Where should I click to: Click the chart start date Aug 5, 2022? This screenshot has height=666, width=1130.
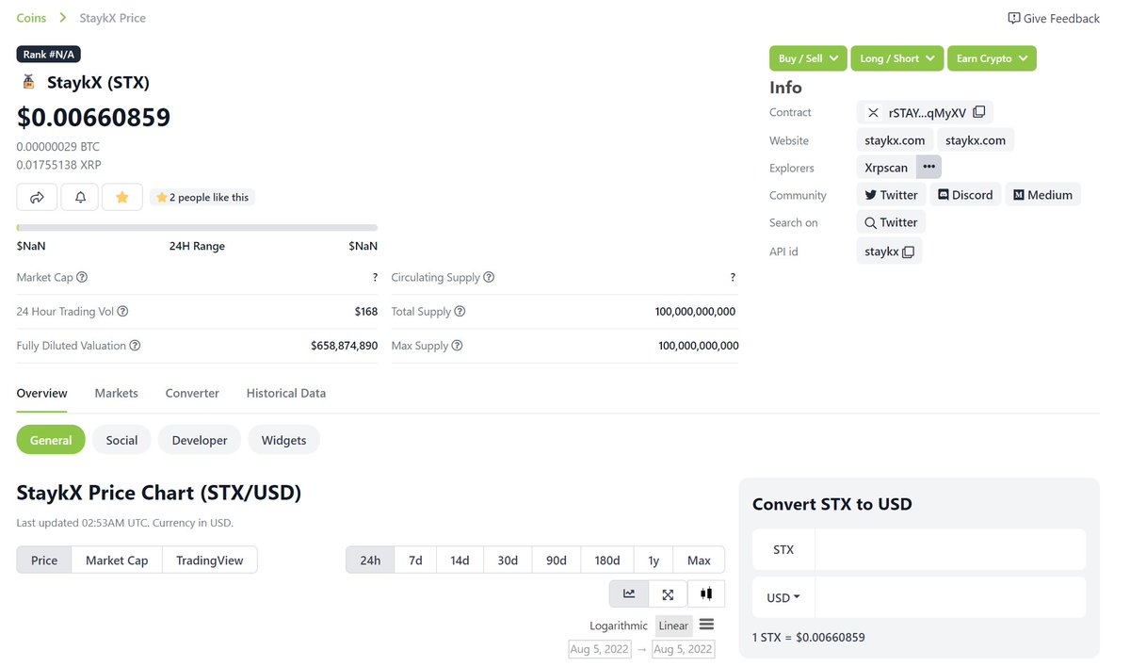599,649
